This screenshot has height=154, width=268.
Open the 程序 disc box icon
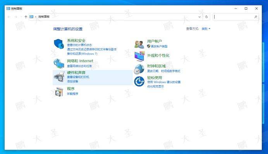59,92
